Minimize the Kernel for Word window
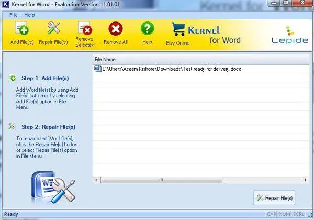This screenshot has height=220, width=314. [274, 3]
